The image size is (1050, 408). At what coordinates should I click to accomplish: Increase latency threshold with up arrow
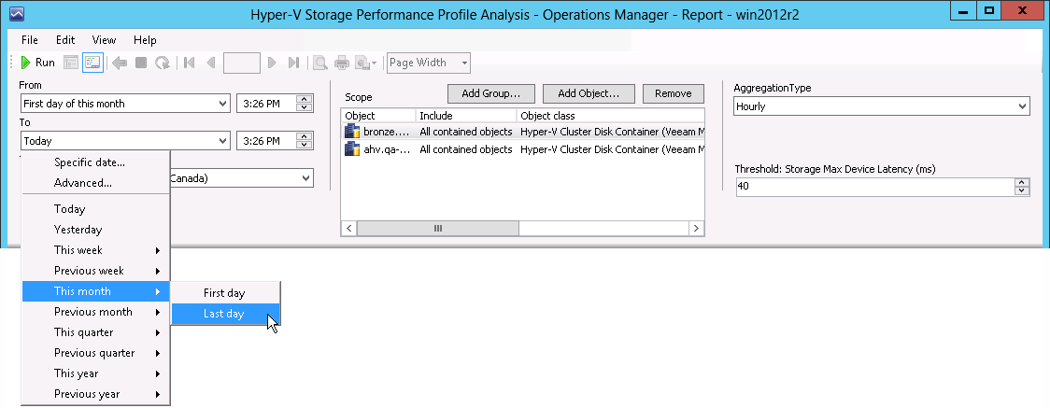1022,182
